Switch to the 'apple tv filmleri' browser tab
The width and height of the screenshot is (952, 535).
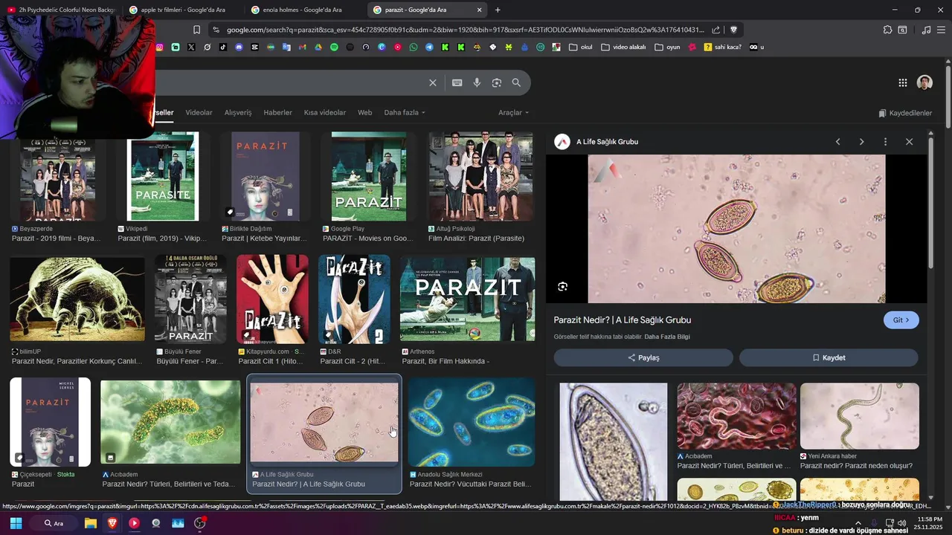coord(183,10)
